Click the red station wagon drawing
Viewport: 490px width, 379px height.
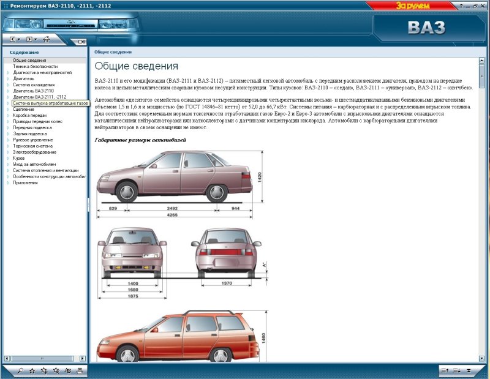(182, 336)
